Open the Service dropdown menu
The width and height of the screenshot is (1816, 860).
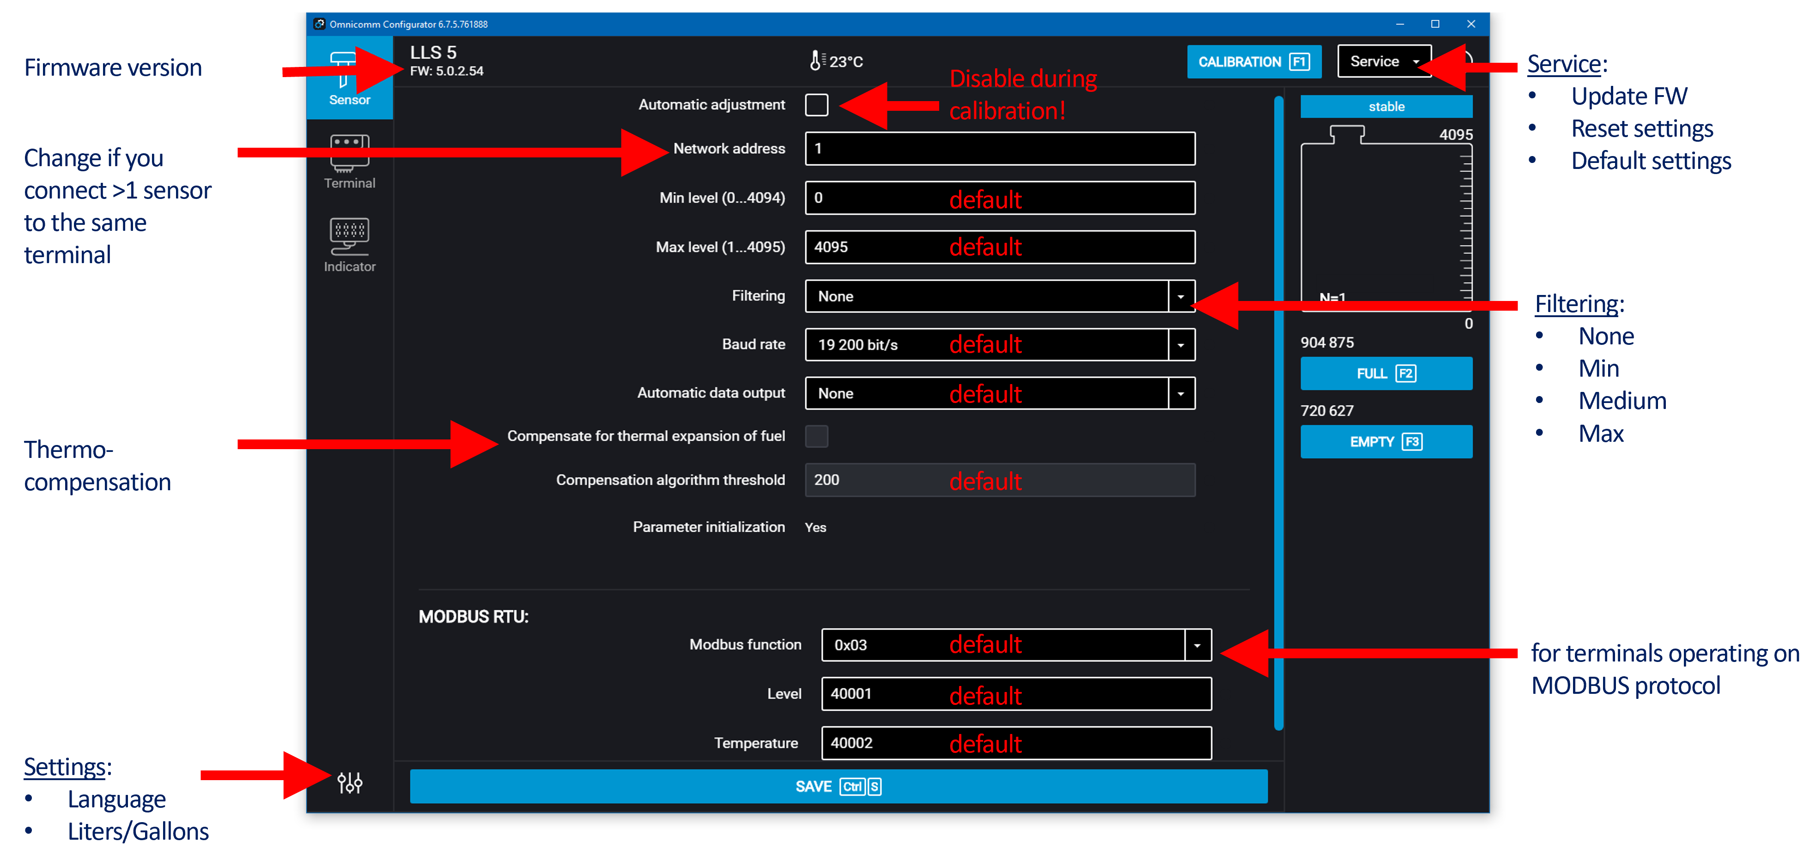(x=1384, y=61)
